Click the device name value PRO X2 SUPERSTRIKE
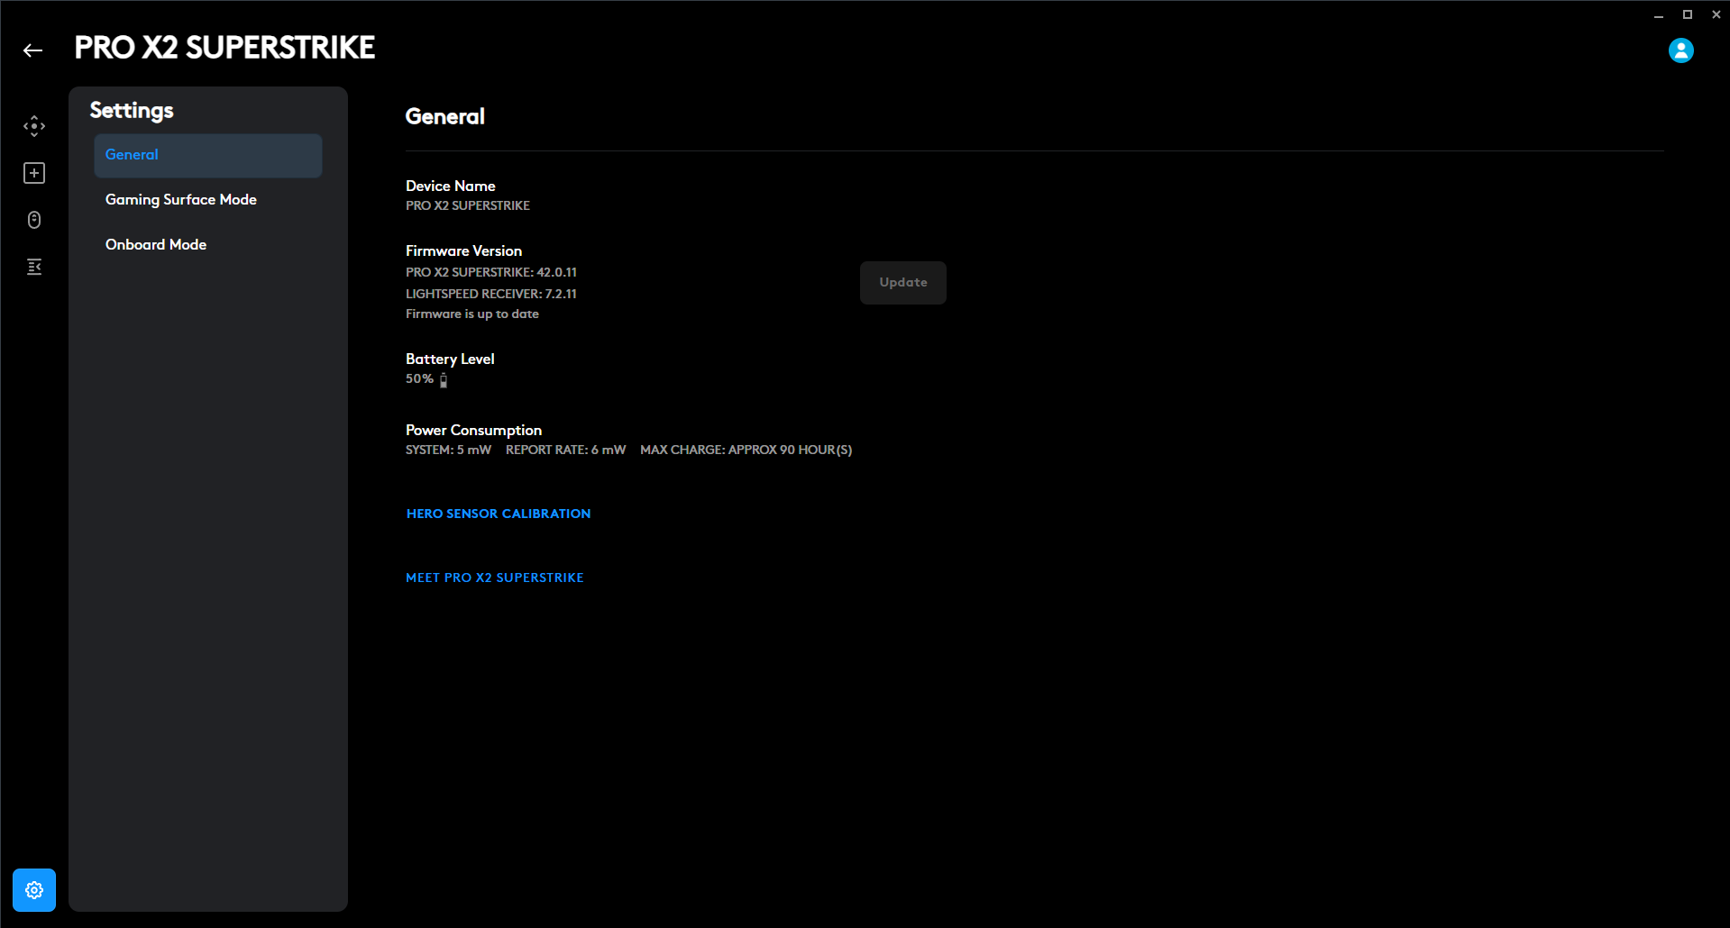 tap(467, 206)
